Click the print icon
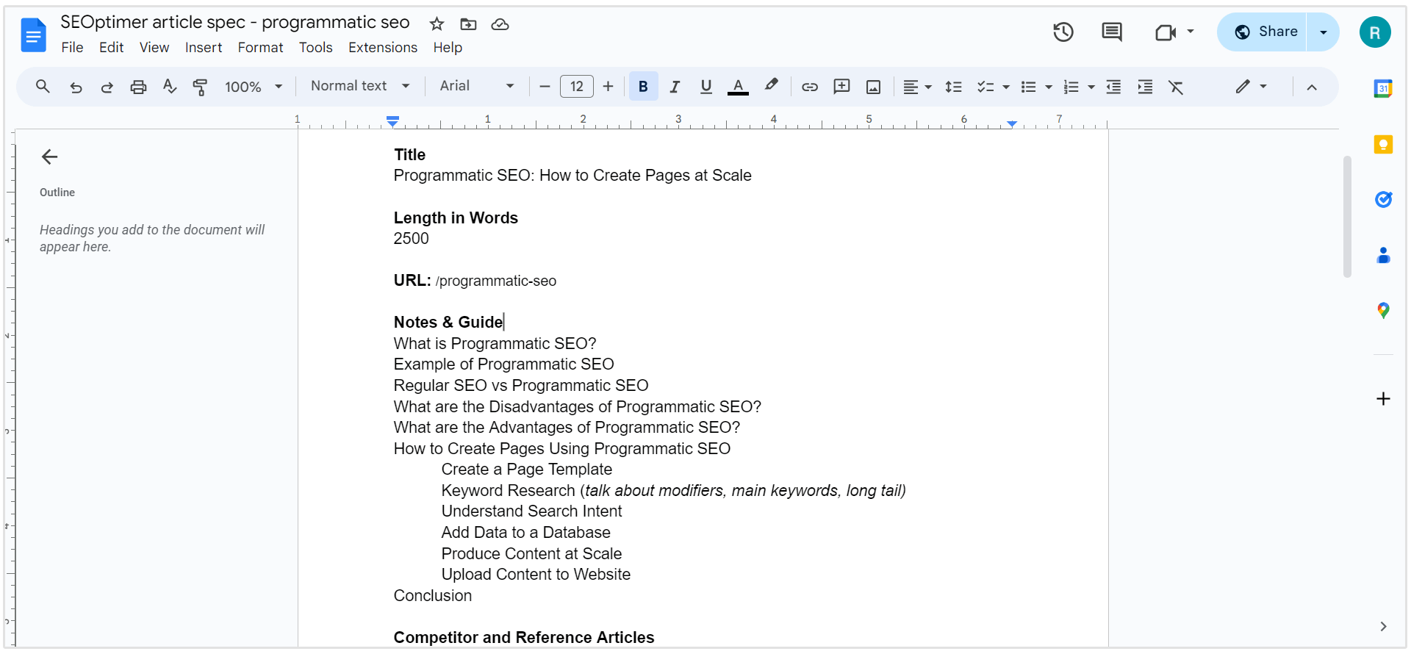This screenshot has height=654, width=1411. tap(138, 87)
